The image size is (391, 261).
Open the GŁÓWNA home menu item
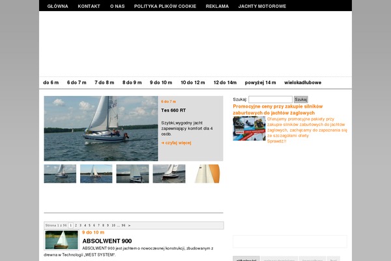pyautogui.click(x=57, y=7)
